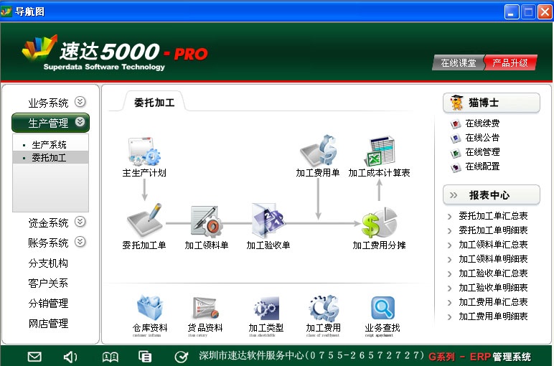
Task: Click the arrow before 委托加工单汇总表
Action: tap(449, 217)
